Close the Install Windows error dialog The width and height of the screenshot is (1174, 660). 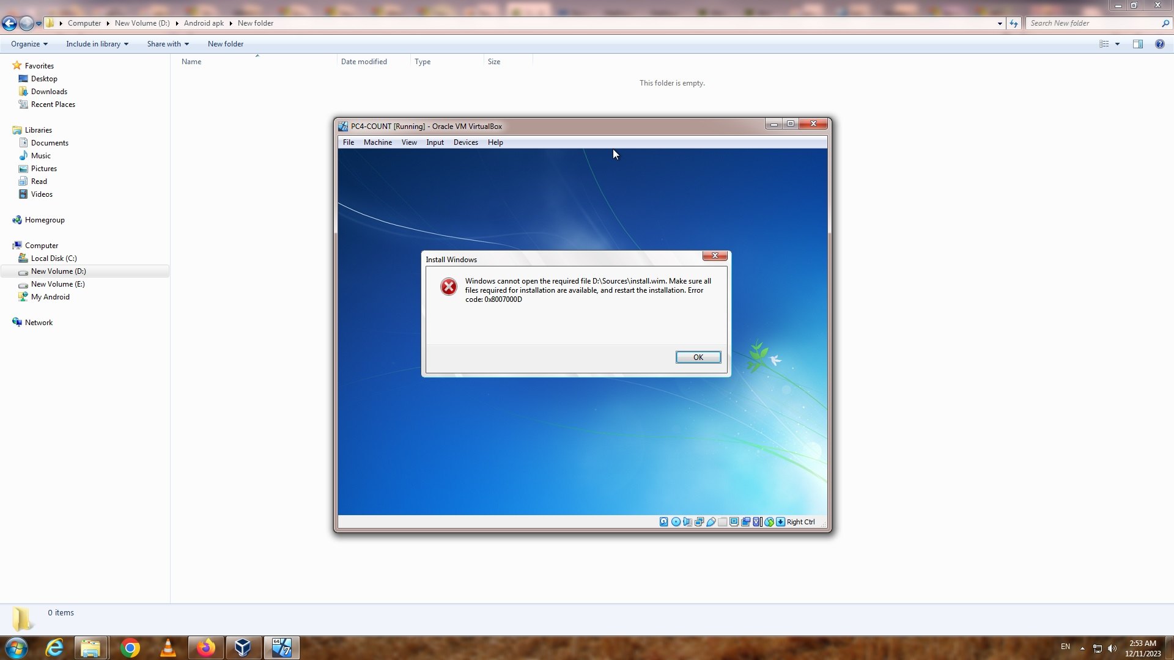pyautogui.click(x=715, y=255)
